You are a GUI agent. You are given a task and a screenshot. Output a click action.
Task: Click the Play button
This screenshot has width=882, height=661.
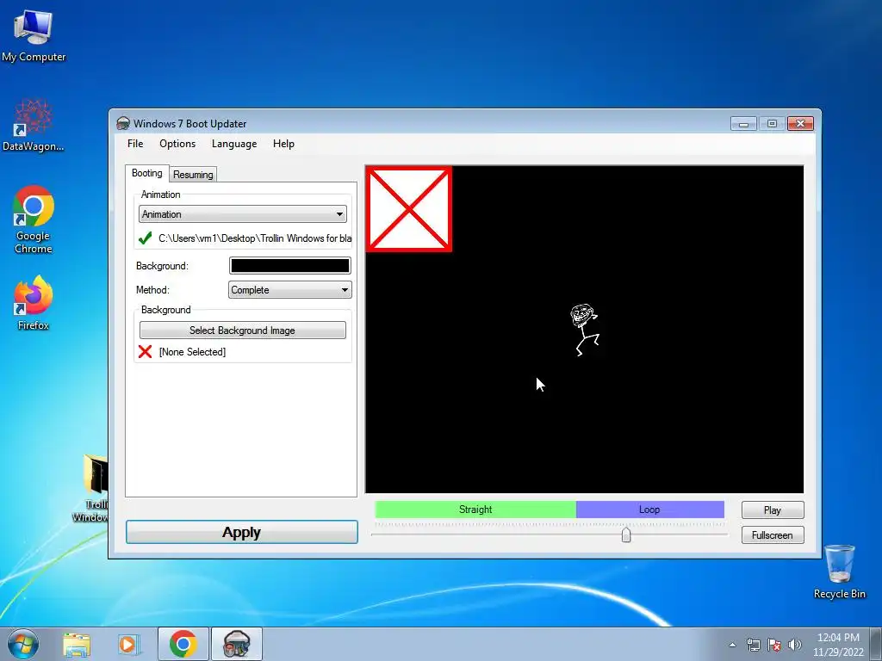pyautogui.click(x=773, y=510)
